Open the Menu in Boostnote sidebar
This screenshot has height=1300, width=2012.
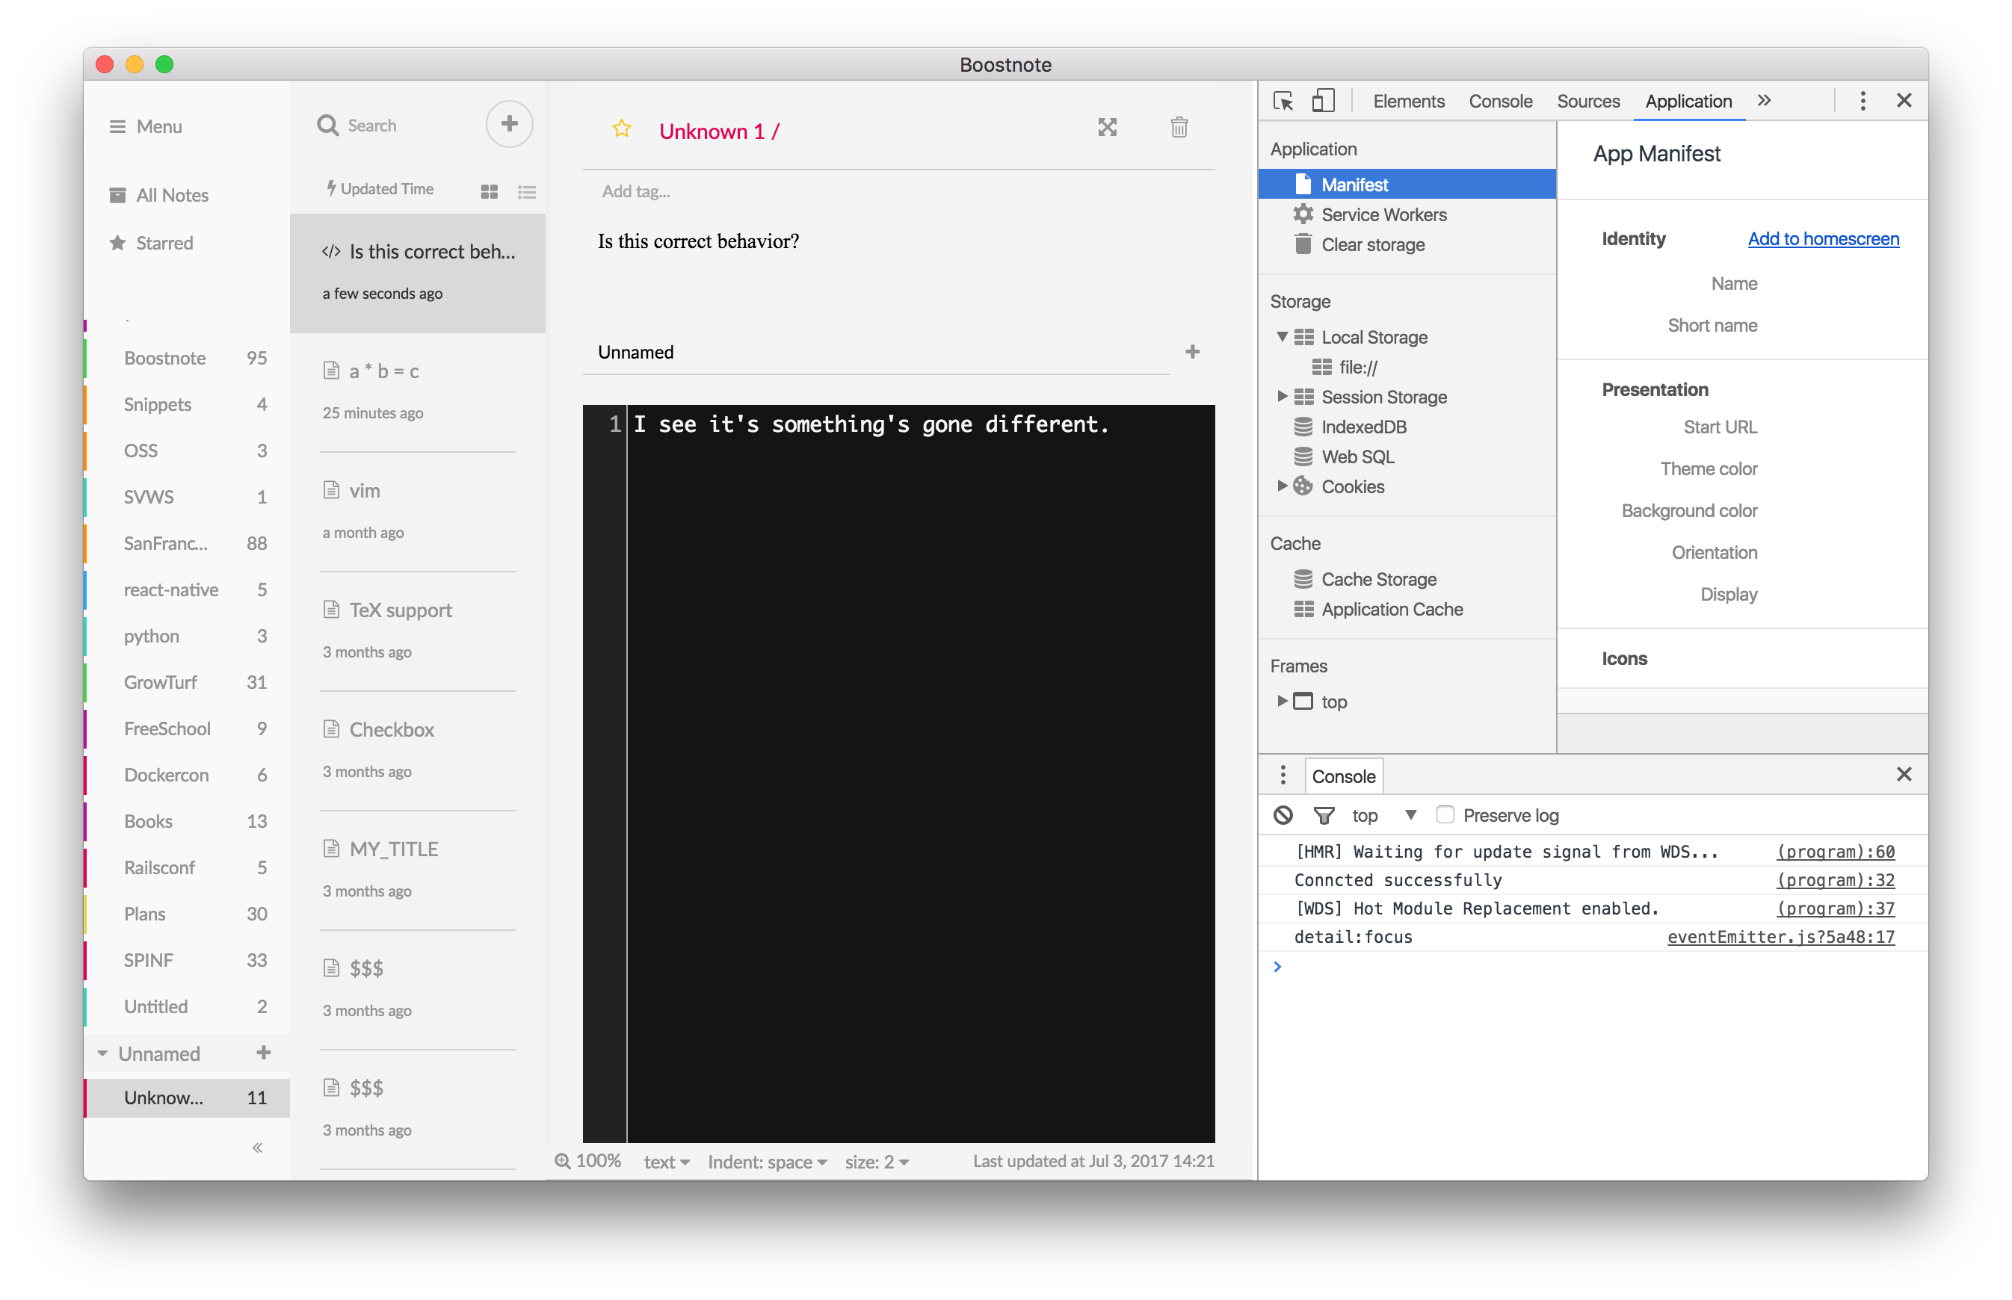pyautogui.click(x=145, y=126)
